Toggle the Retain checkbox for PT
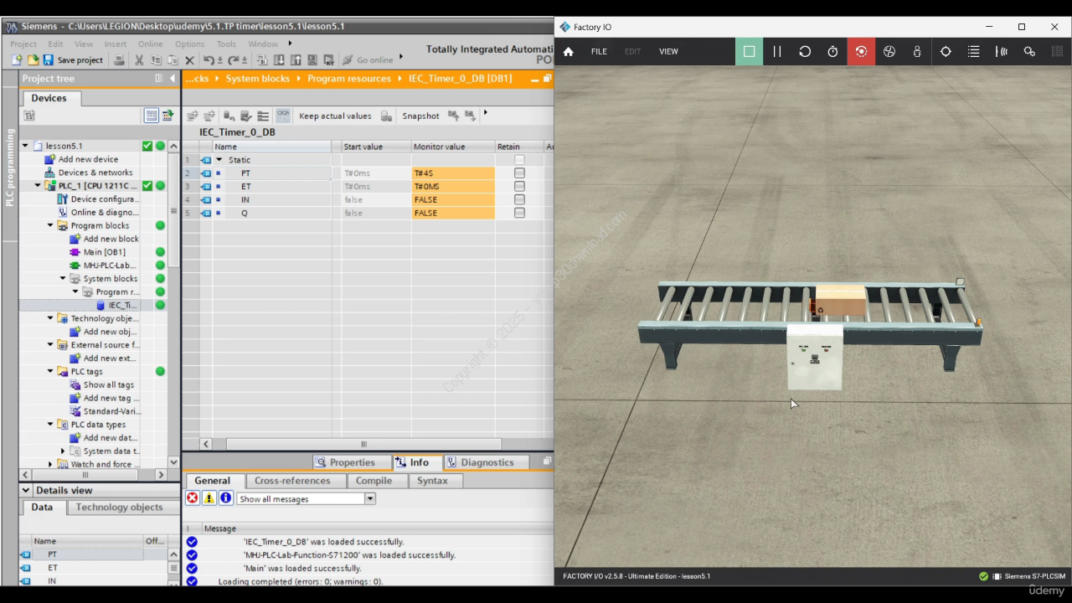The width and height of the screenshot is (1072, 603). [x=519, y=173]
